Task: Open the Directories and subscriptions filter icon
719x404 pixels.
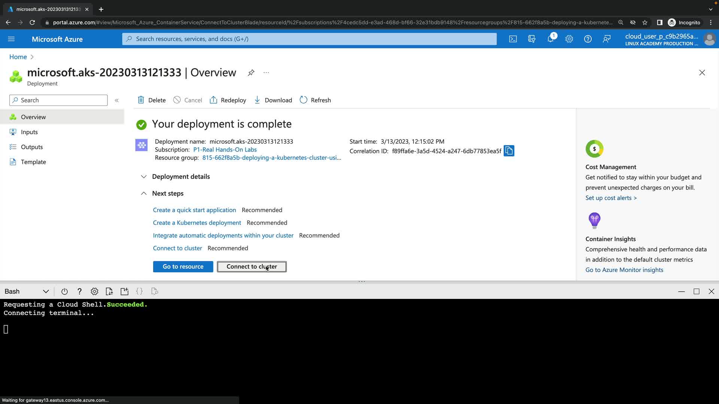Action: click(x=531, y=39)
